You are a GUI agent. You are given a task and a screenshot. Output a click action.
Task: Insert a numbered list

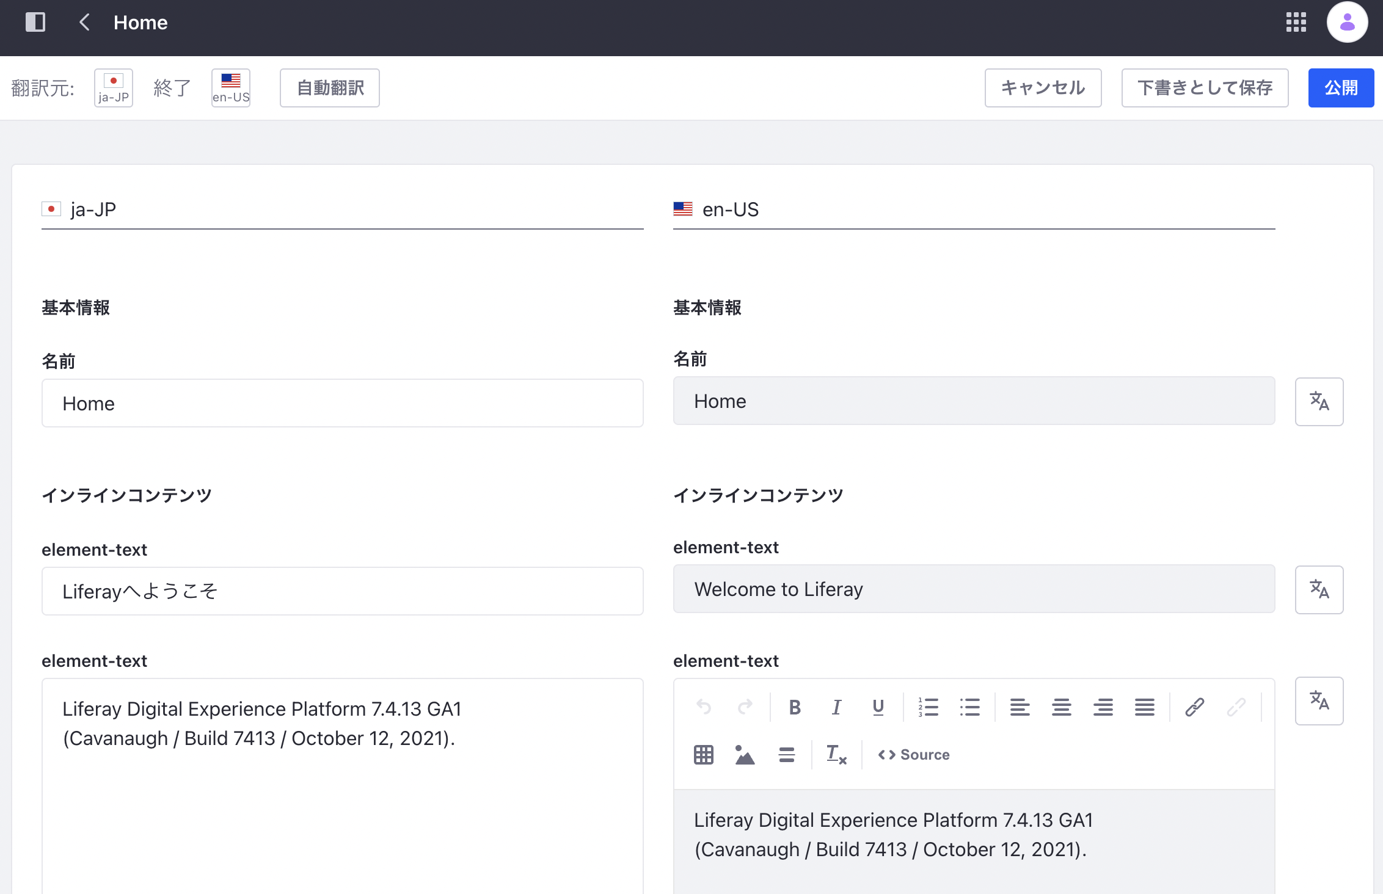tap(928, 707)
